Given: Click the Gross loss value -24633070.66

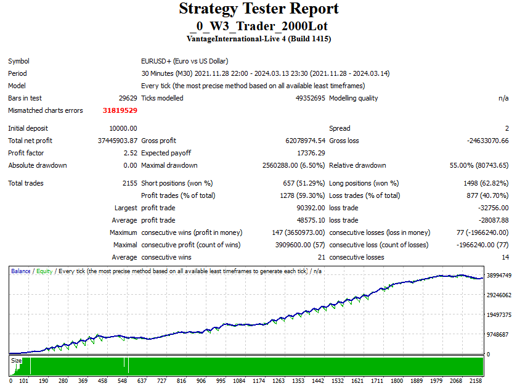Looking at the screenshot, I should pos(488,141).
